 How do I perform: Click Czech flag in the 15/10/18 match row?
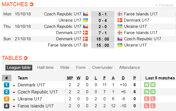[x=85, y=14]
